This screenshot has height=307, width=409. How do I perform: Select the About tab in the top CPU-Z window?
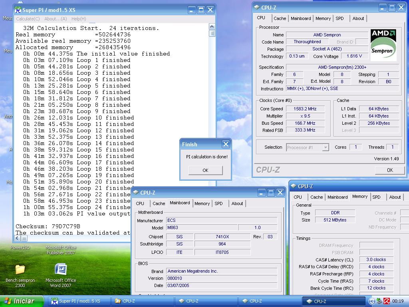(358, 18)
